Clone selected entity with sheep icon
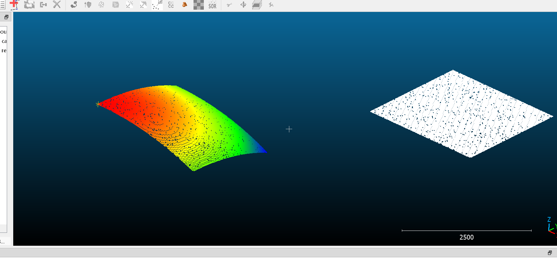557x258 pixels. click(x=29, y=5)
